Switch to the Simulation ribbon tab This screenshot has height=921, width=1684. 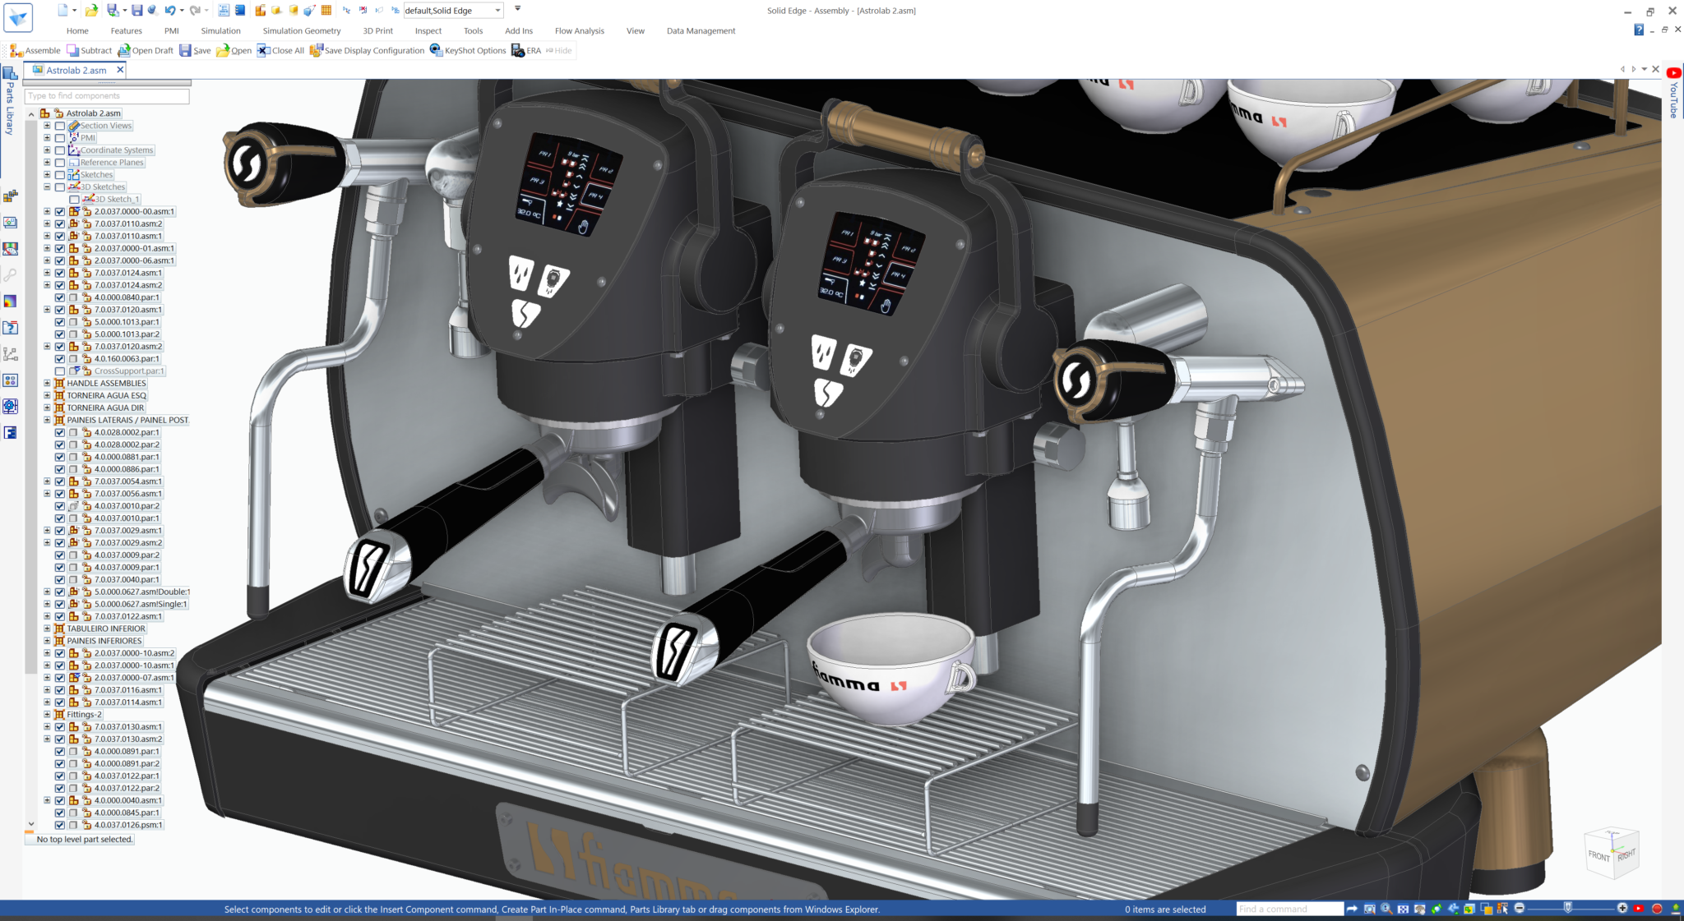click(x=220, y=30)
